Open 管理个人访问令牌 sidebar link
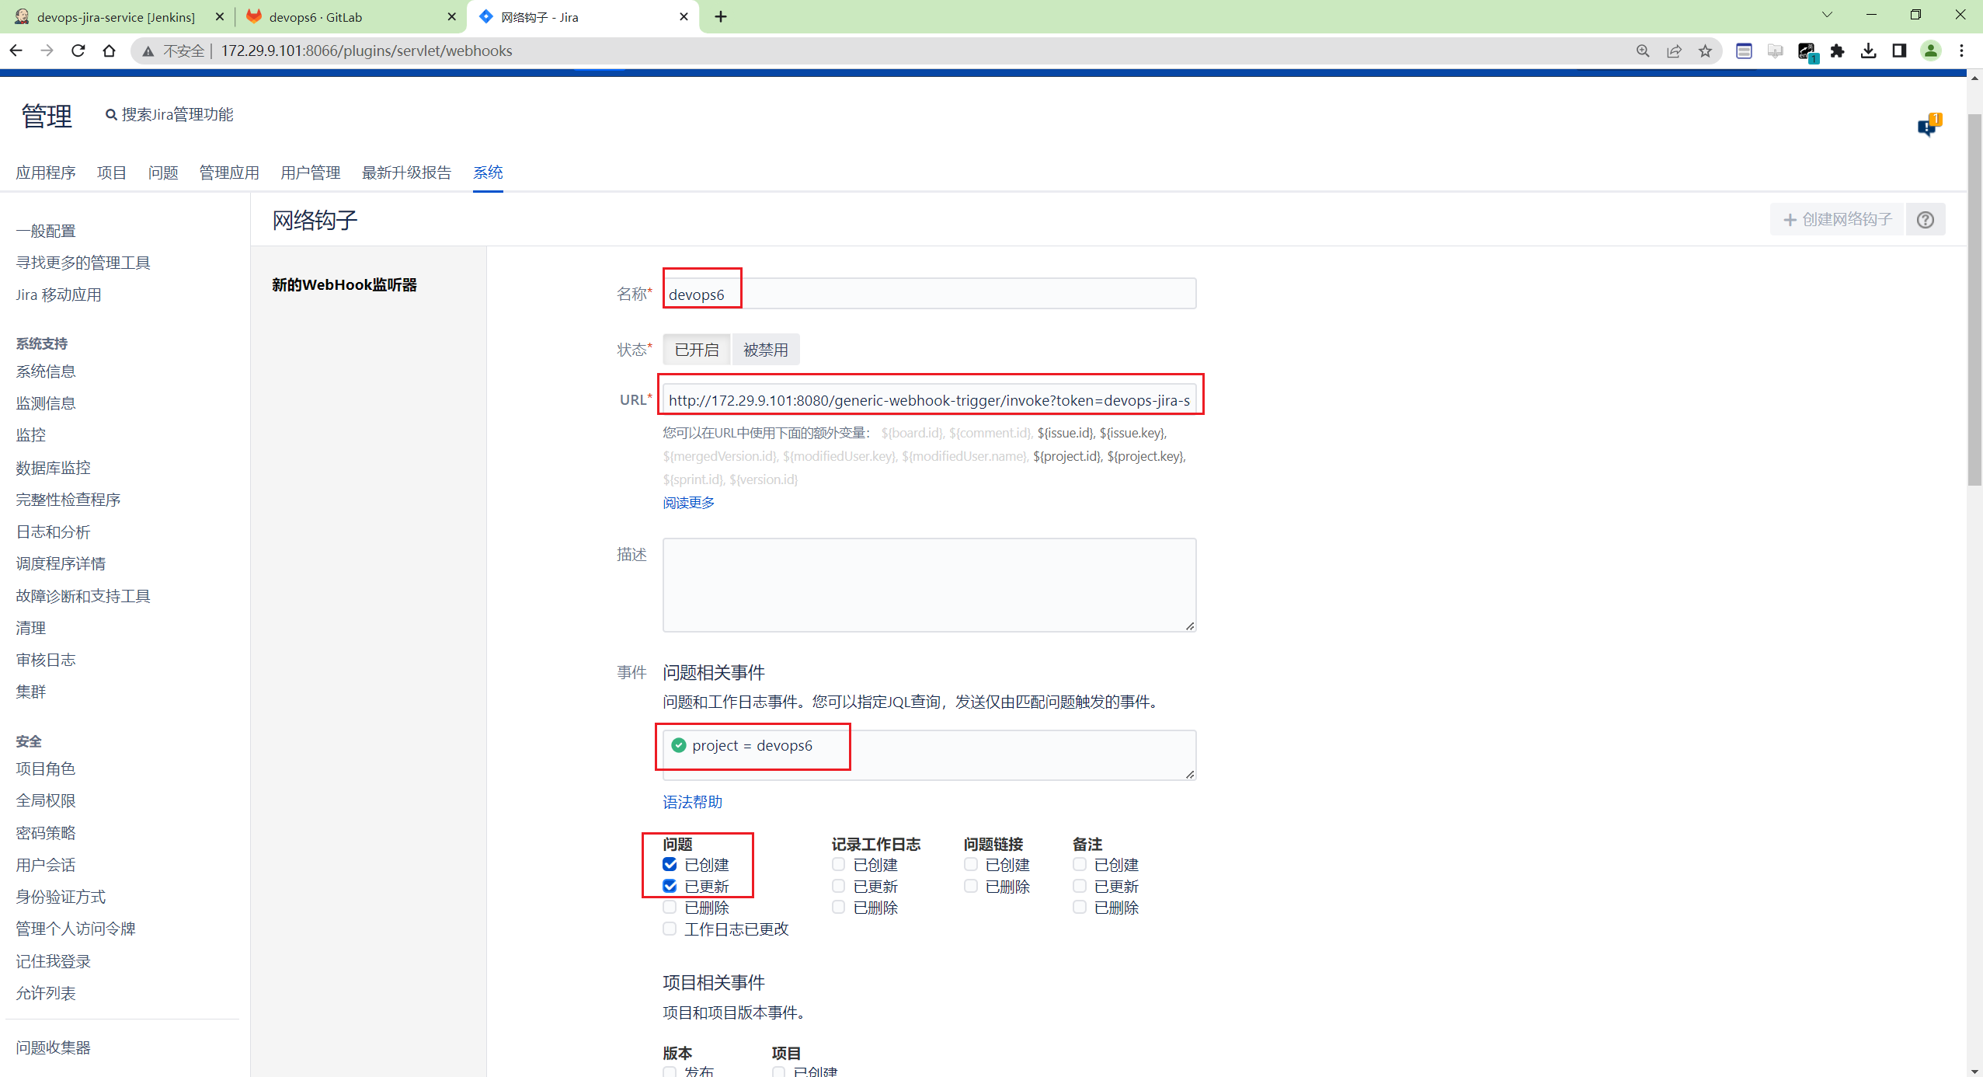1983x1077 pixels. tap(75, 929)
